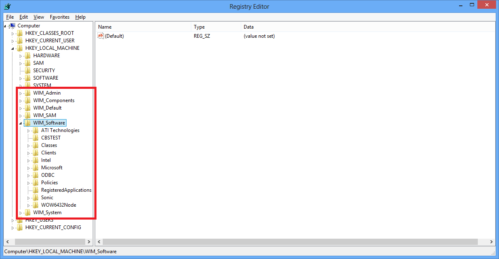Expand the WIM_System key
Viewport: 499px width, 259px height.
[21, 213]
